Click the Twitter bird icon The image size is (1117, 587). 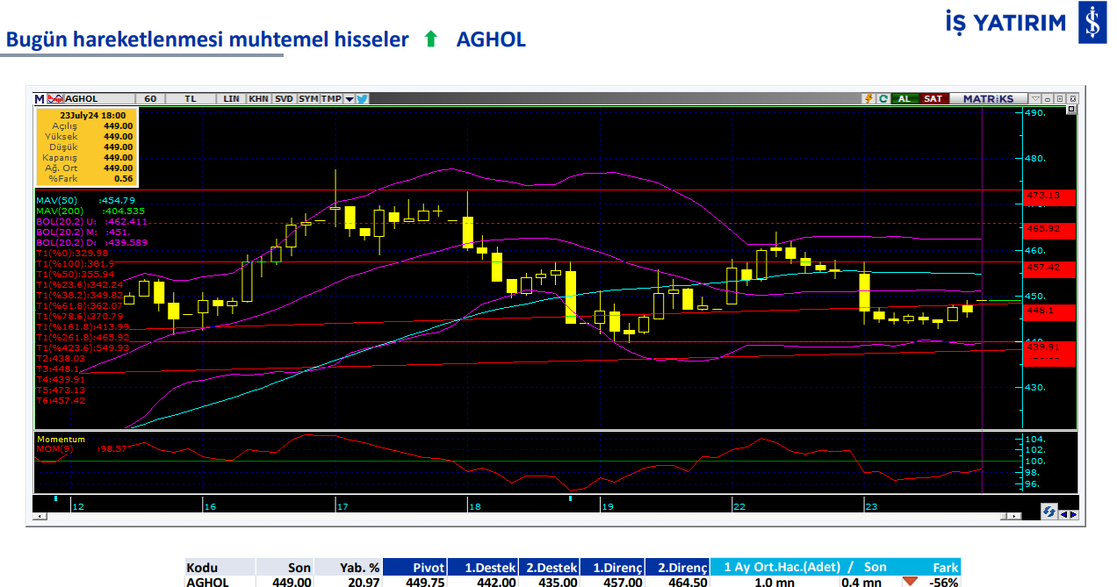[x=363, y=99]
